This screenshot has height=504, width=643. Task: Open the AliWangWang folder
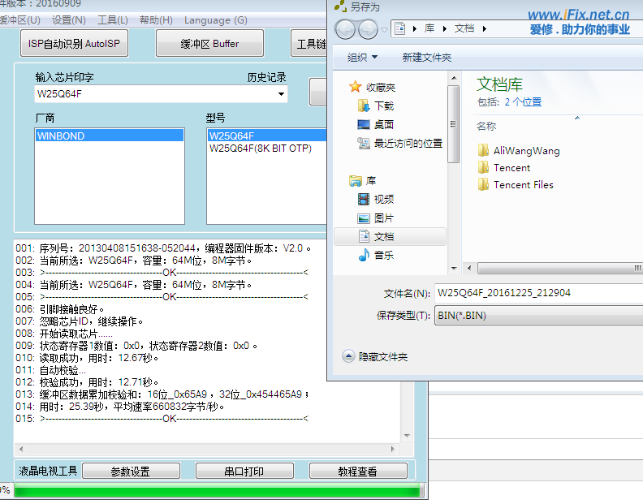[526, 150]
